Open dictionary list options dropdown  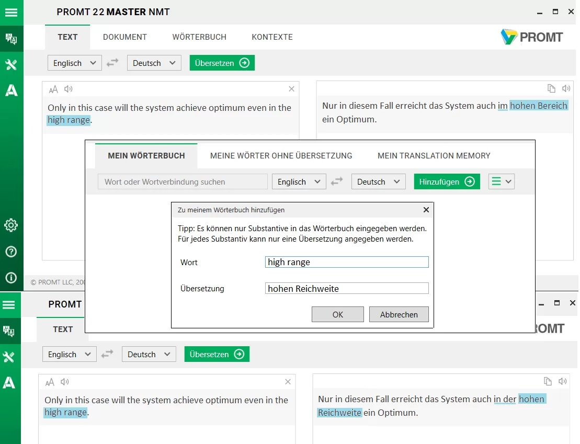tap(501, 181)
